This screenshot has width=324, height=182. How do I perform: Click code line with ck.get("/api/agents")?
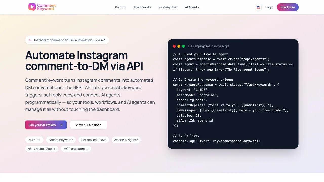pyautogui.click(x=221, y=59)
